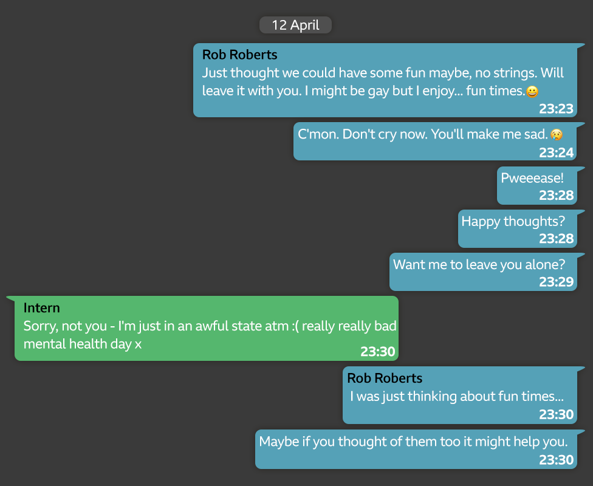Click the 'Maybe if you thought of them too' message

(x=413, y=442)
